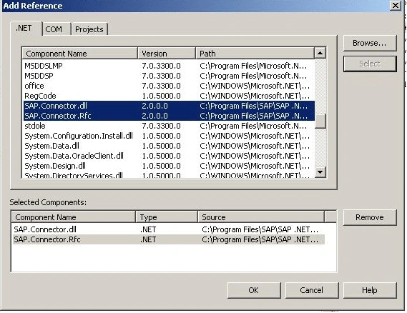The height and width of the screenshot is (313, 407).
Task: Click version 1.0.5000.0 of RegCode row
Action: click(161, 96)
